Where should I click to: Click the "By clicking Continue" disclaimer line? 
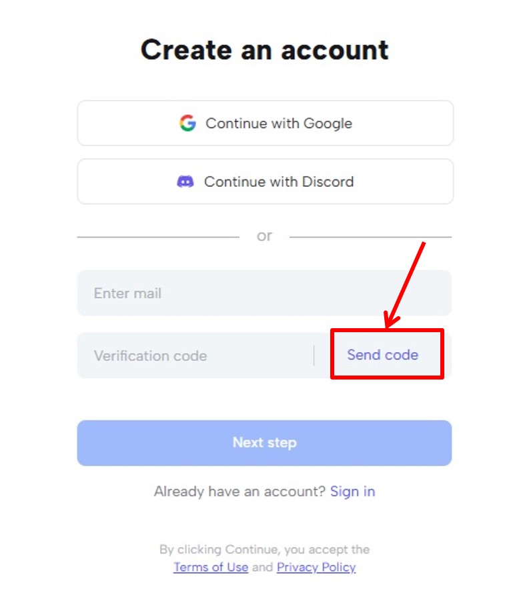tap(264, 550)
